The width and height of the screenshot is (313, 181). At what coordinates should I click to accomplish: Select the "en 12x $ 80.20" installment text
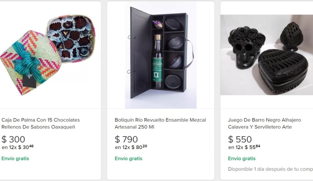pos(131,147)
